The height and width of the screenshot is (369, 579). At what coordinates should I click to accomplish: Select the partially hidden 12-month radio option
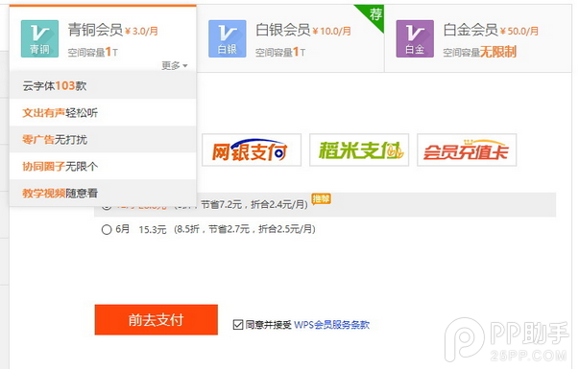tap(107, 208)
